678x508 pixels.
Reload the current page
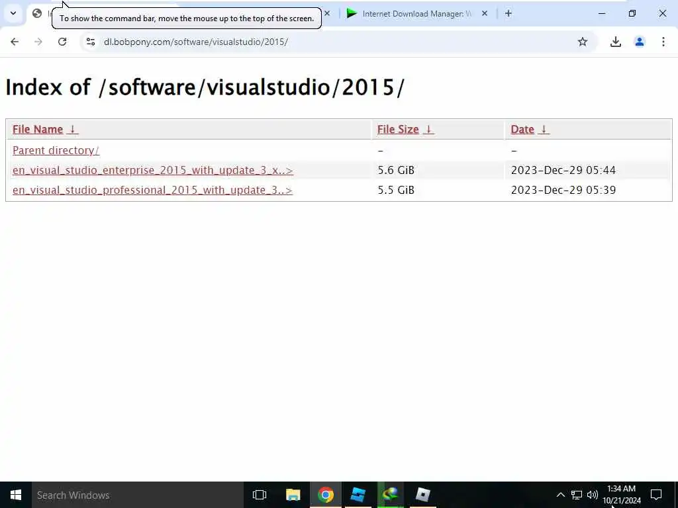pos(62,42)
